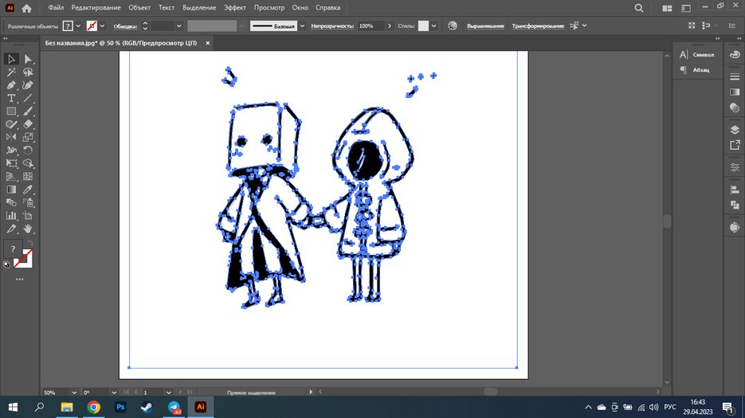Viewport: 745px width, 418px height.
Task: Click the Трансформирование transform link
Action: tap(538, 26)
